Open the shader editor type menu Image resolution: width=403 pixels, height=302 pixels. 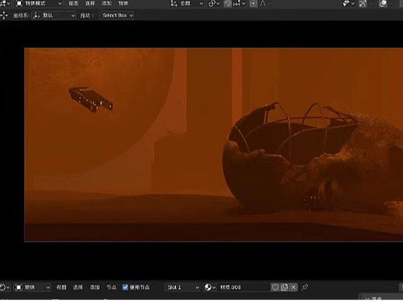click(5, 287)
